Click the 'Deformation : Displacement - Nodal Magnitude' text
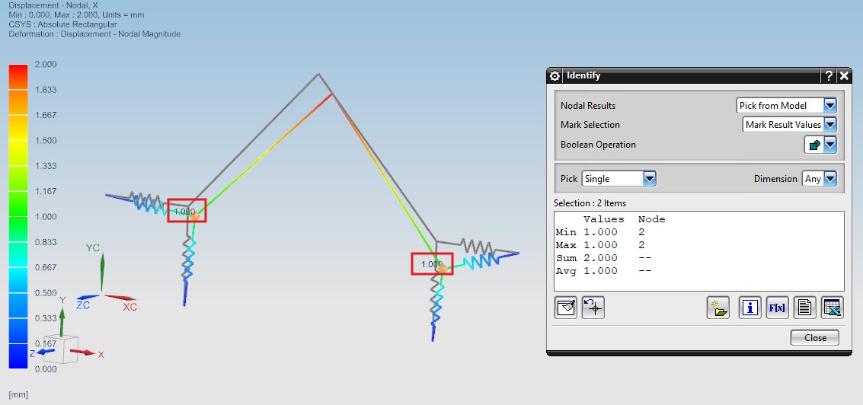This screenshot has height=405, width=863. pos(94,33)
